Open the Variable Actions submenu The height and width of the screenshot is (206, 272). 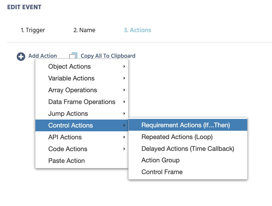pos(82,78)
